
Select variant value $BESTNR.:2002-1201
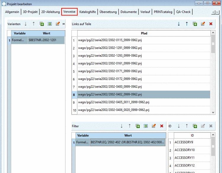[x=46, y=40]
